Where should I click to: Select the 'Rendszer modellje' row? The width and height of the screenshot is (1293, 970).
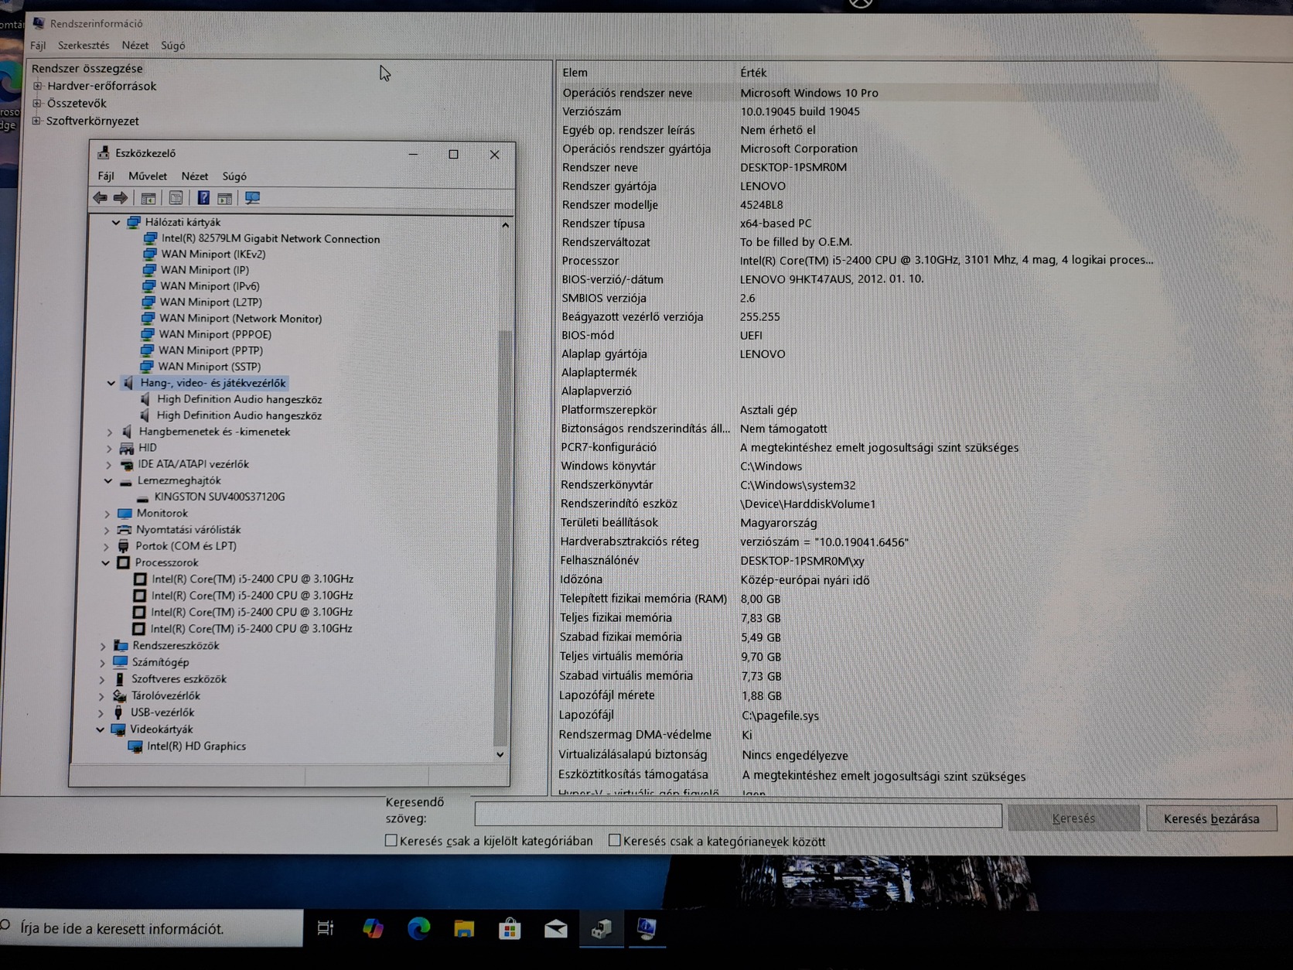click(858, 205)
